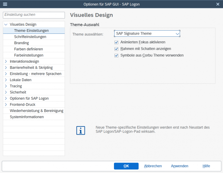Toggle Animierten Fokus aktivieren checkbox
This screenshot has width=223, height=173.
(x=116, y=42)
